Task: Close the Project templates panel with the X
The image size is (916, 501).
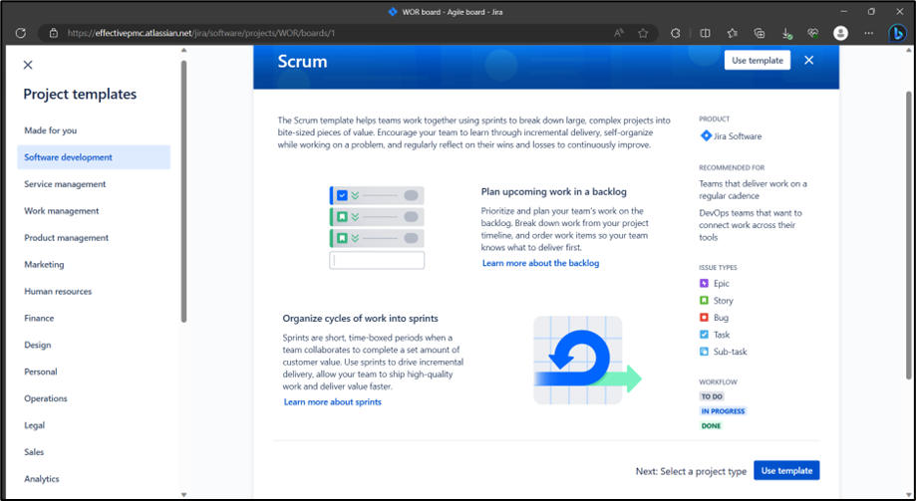Action: click(28, 65)
